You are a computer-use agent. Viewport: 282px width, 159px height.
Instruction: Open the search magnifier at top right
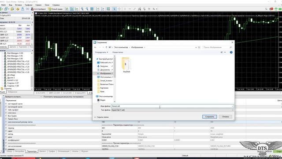click(266, 9)
